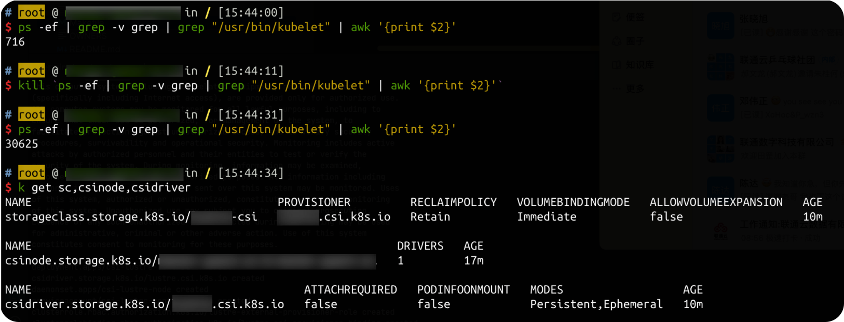Click the [15:44:34] prompt timestamp
The height and width of the screenshot is (322, 844).
(251, 173)
